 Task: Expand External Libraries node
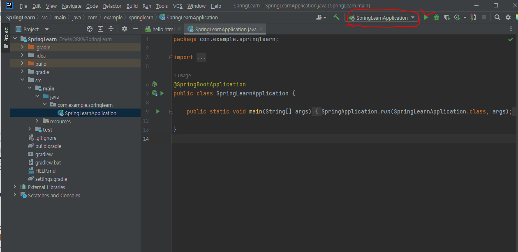tap(15, 187)
